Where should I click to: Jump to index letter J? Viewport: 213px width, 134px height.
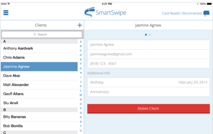coord(81,82)
